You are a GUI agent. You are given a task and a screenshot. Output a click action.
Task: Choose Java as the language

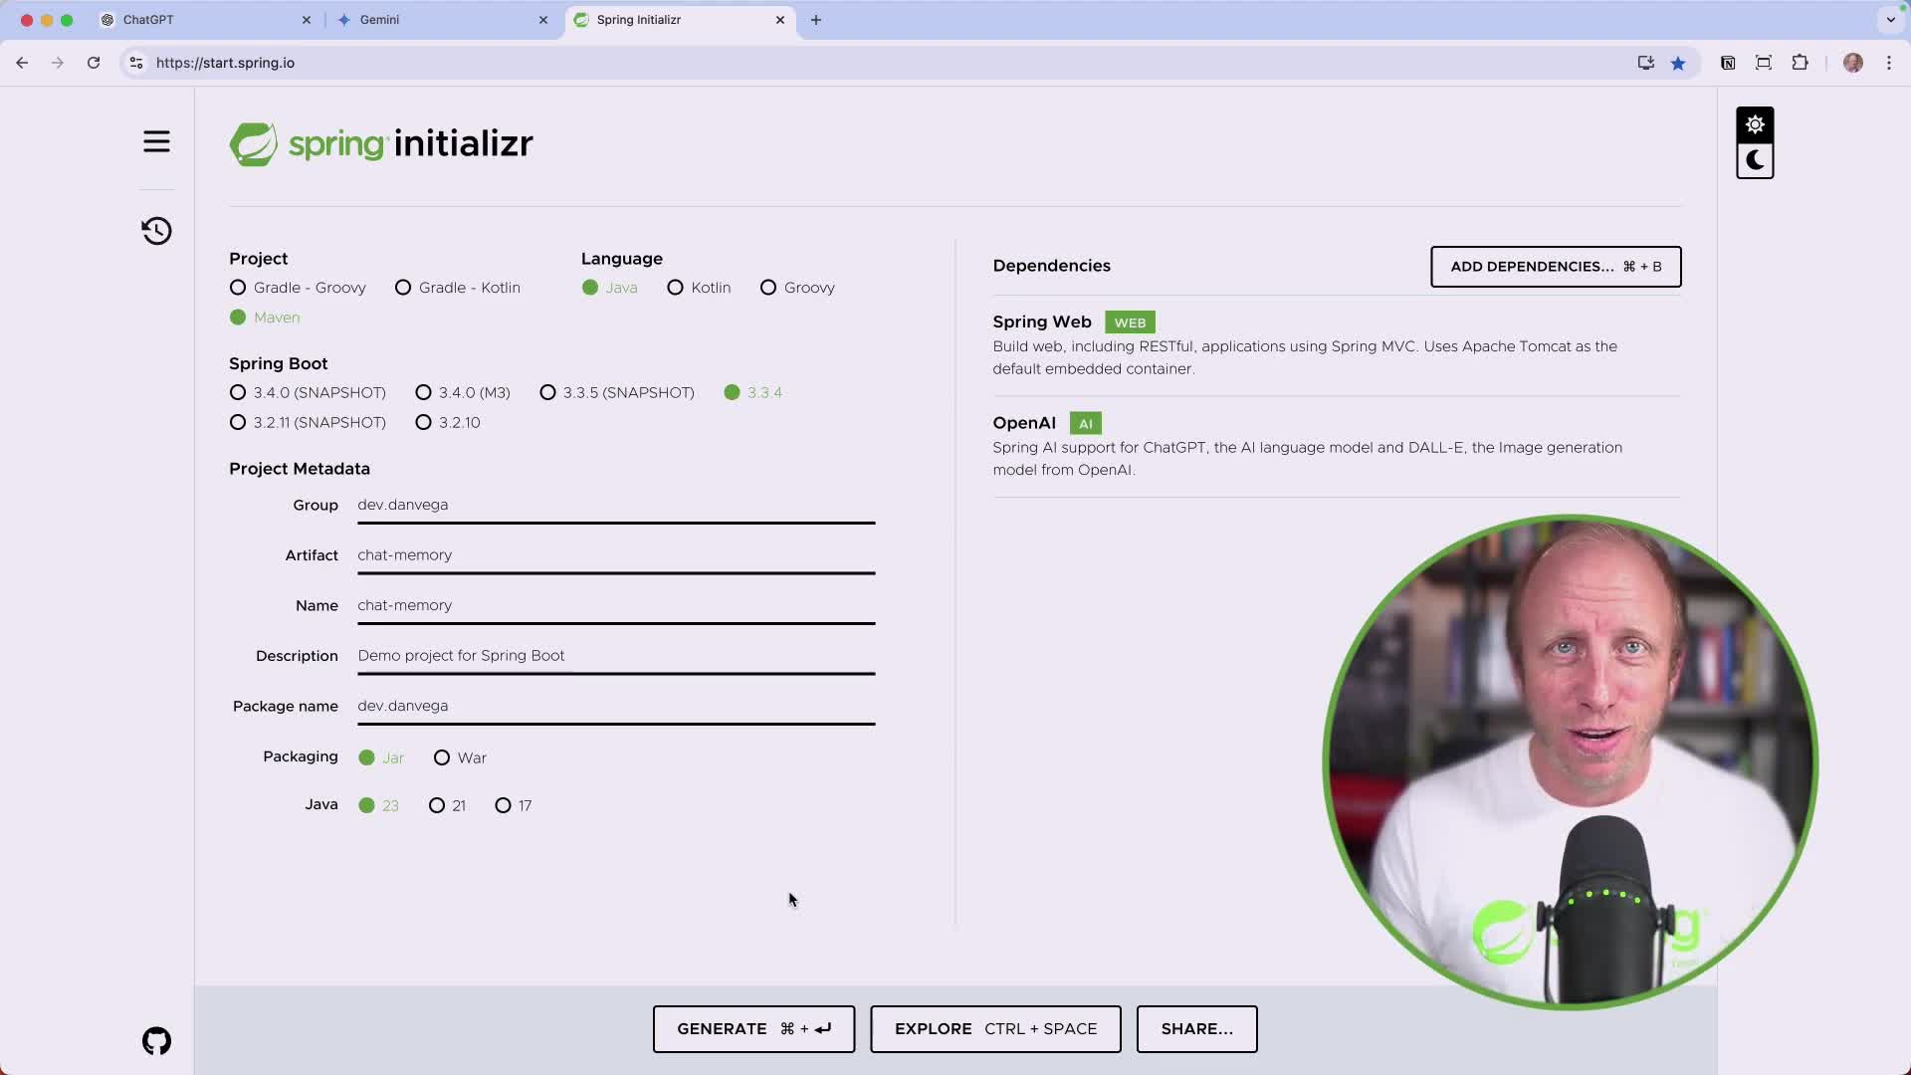[610, 288]
